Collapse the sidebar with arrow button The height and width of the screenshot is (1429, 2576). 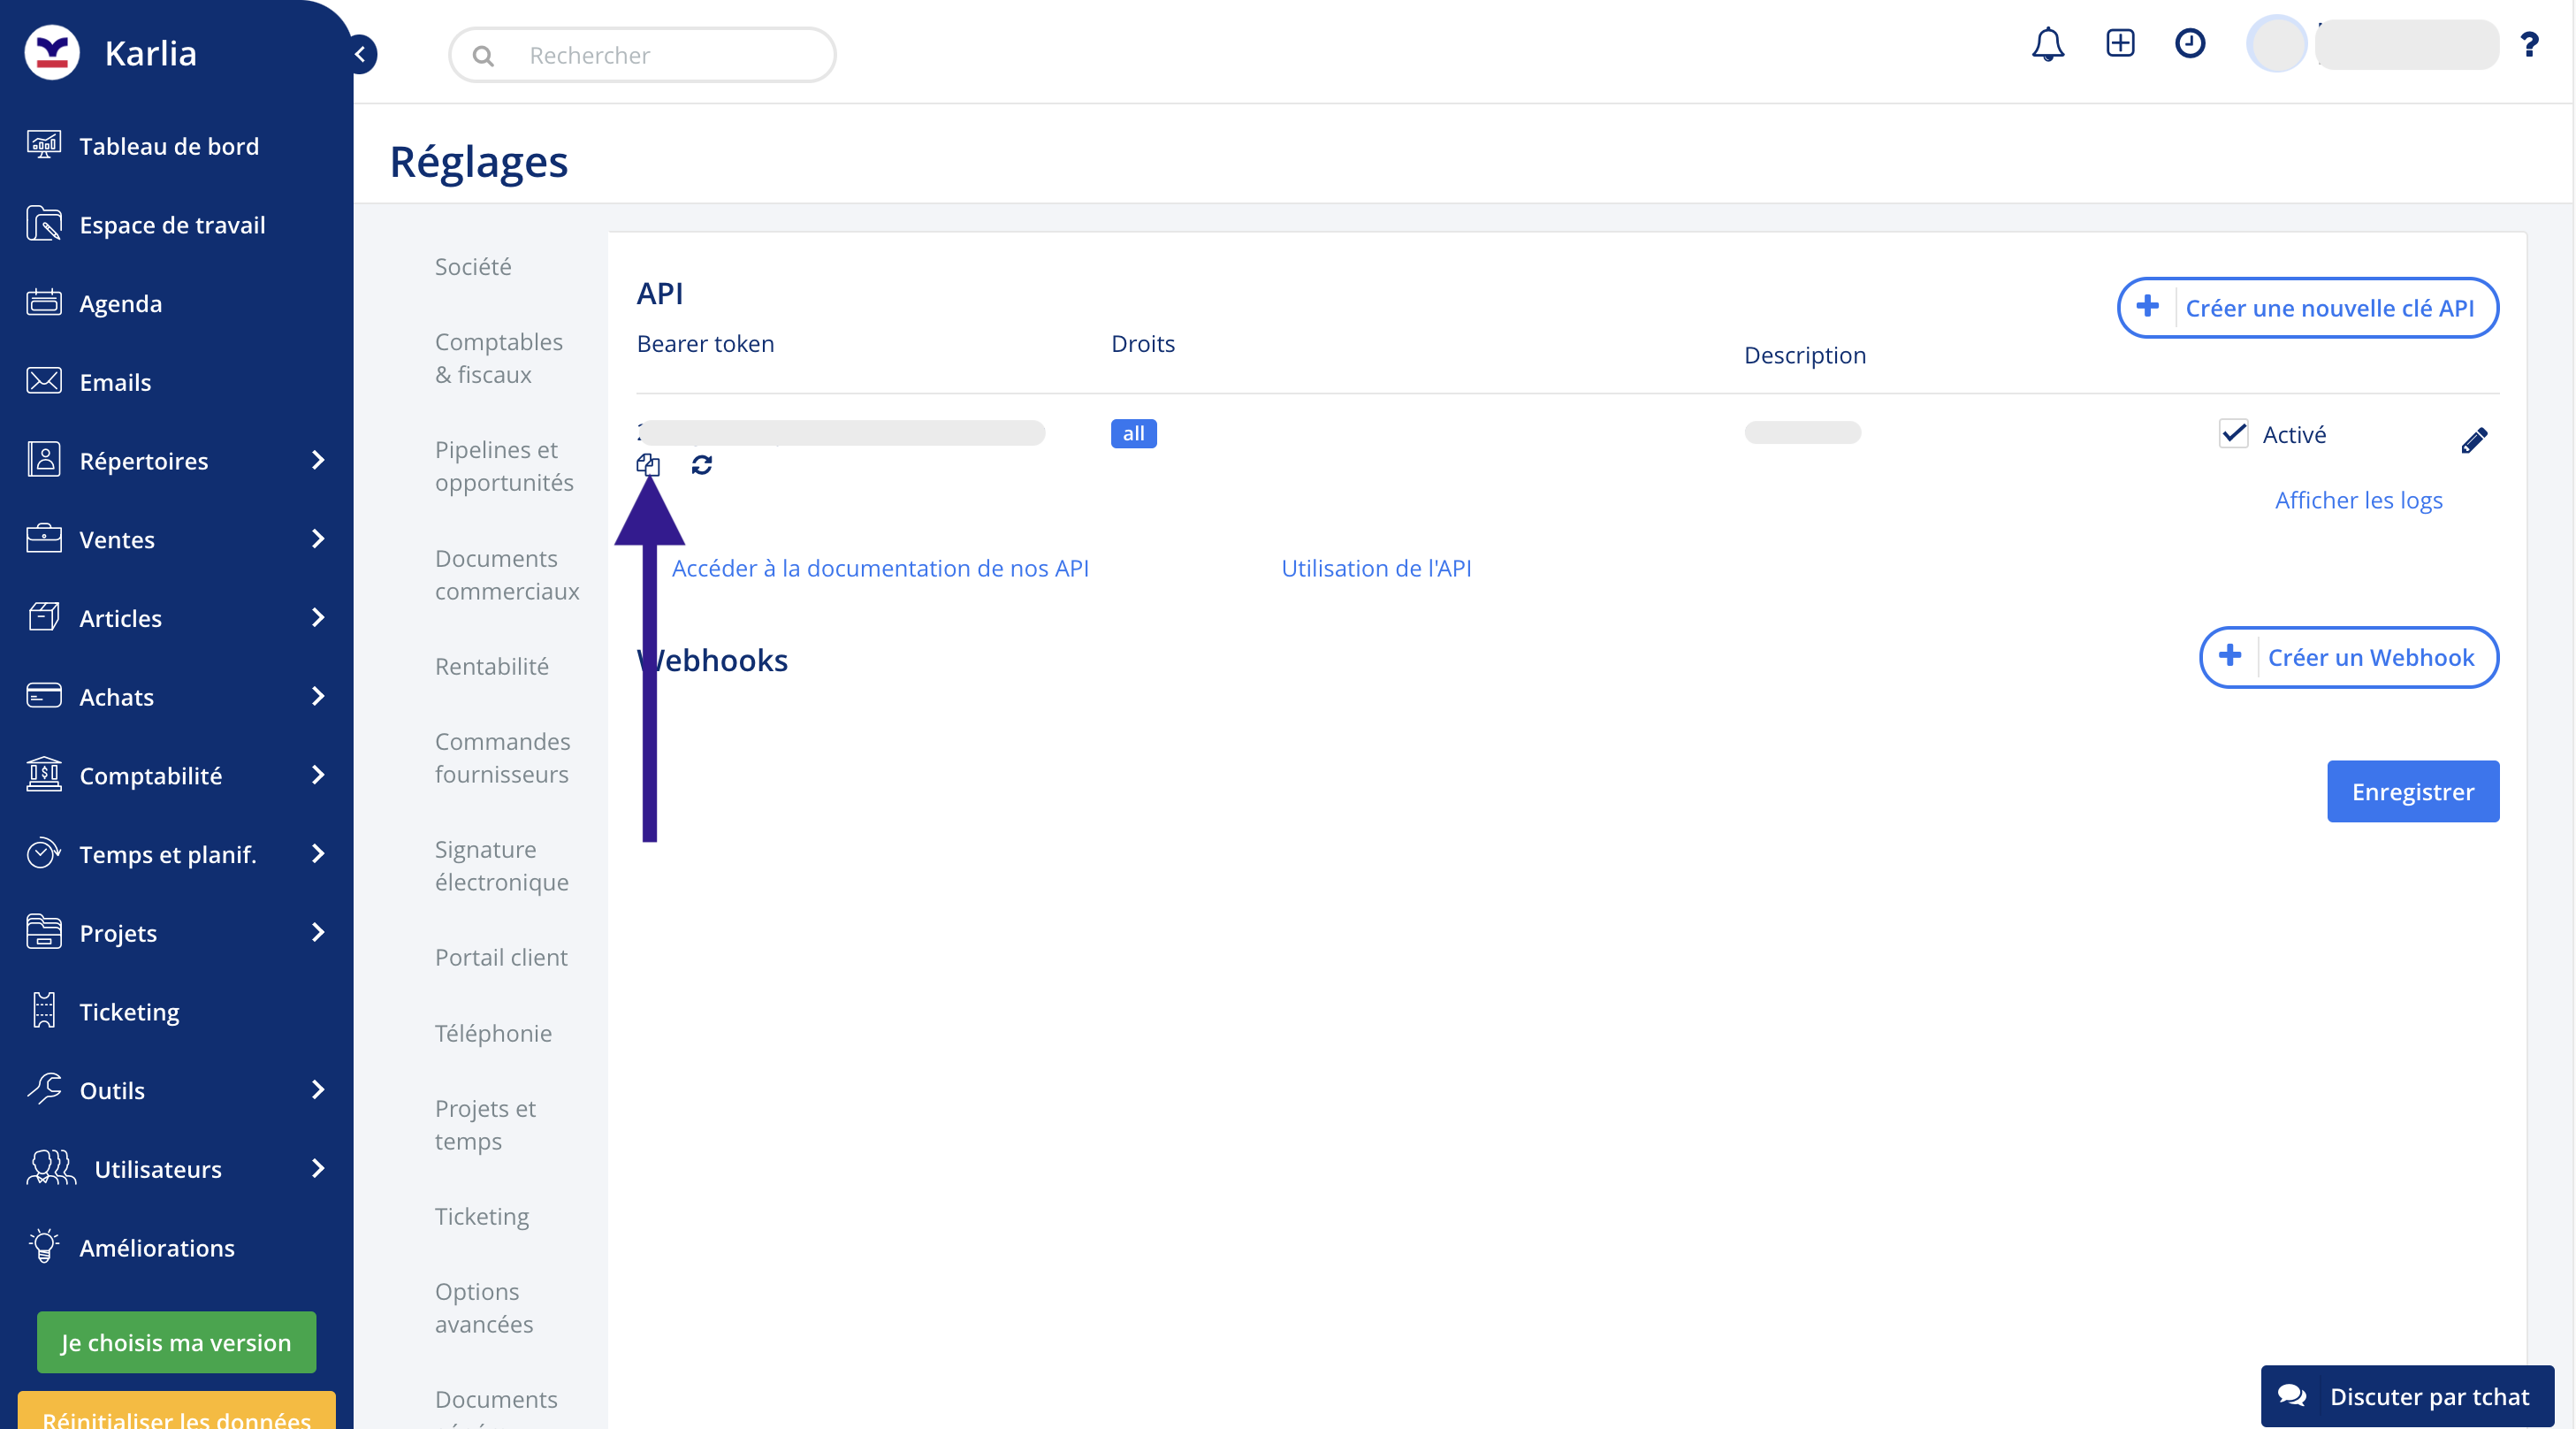tap(360, 54)
